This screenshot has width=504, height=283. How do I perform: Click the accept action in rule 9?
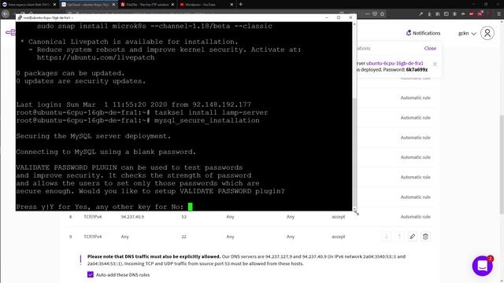click(338, 237)
